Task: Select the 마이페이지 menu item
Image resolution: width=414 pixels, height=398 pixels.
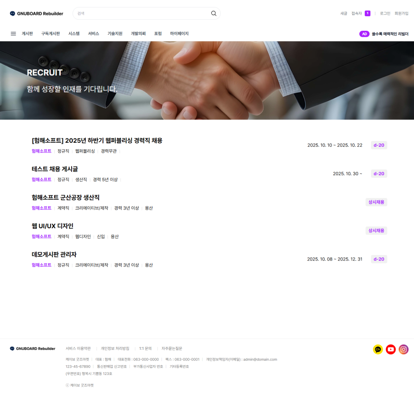Action: pyautogui.click(x=179, y=34)
